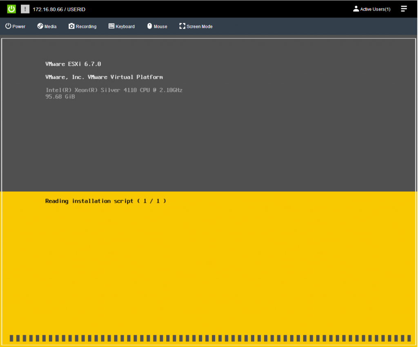
Task: Open the Recording menu
Action: pos(82,27)
